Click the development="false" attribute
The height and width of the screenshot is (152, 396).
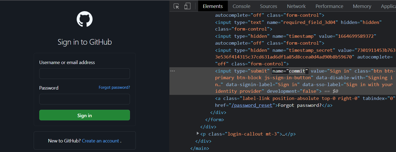pos(293,91)
